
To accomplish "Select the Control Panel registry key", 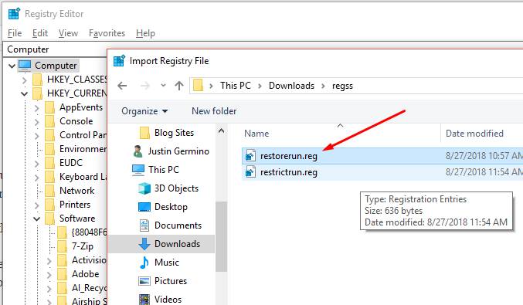I will tap(83, 135).
